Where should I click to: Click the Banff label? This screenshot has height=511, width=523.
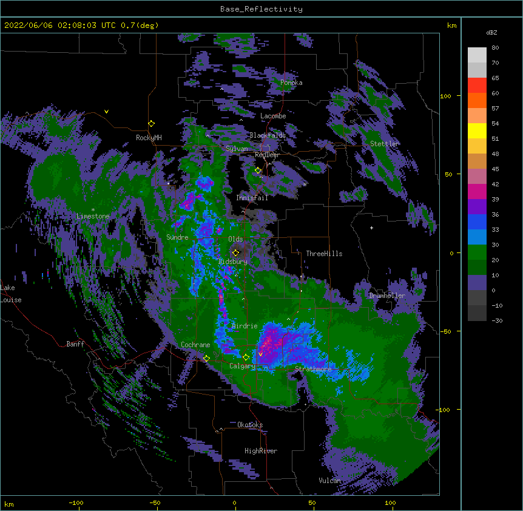[75, 344]
